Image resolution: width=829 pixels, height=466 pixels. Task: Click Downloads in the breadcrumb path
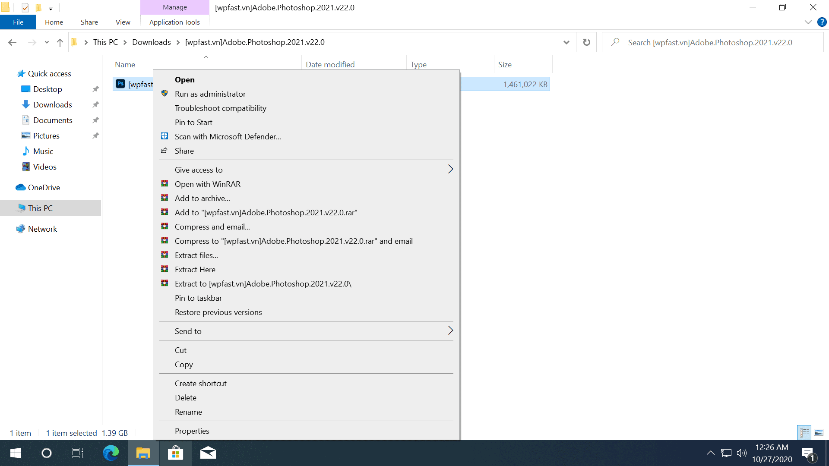tap(151, 42)
